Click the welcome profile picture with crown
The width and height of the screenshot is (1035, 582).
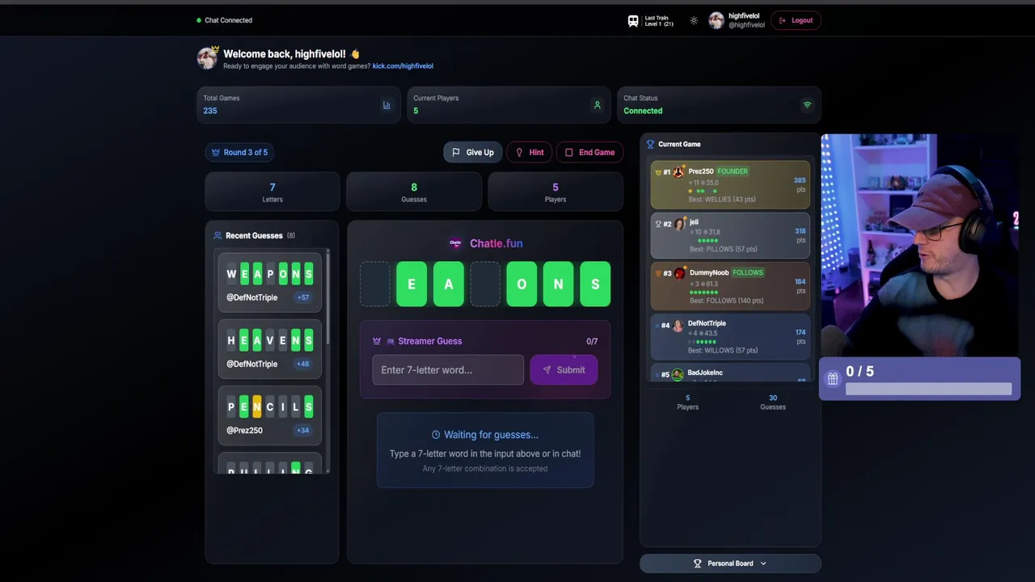[208, 57]
